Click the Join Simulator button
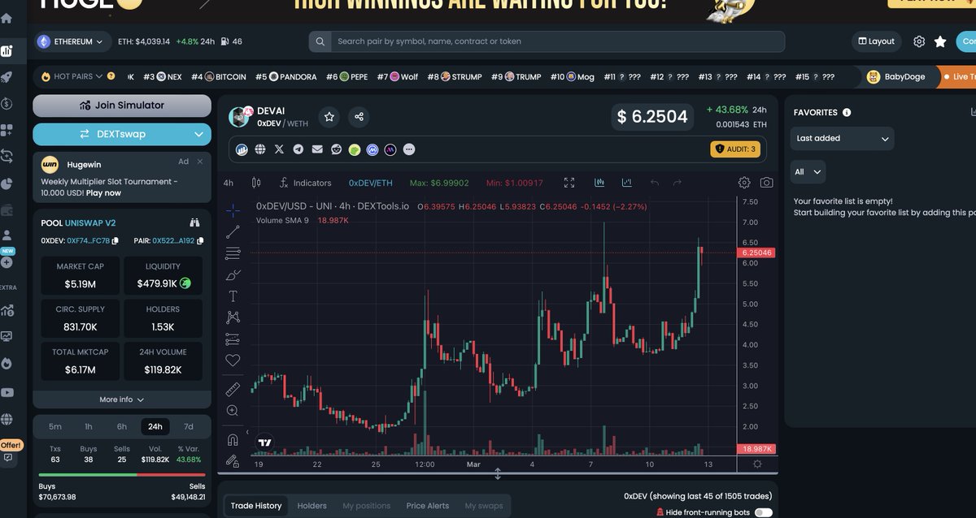Screen dimensions: 976x518 pos(122,106)
